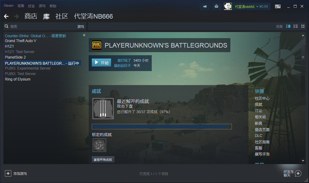The height and width of the screenshot is (183, 309).
Task: Open the 新闻 link
Action: 258,123
